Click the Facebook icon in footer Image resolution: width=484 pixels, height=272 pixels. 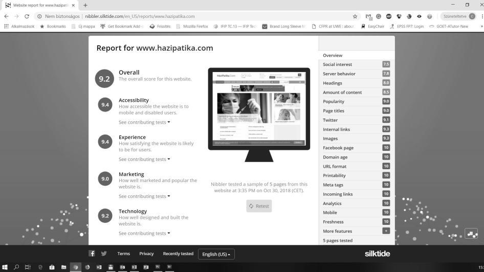pos(92,254)
